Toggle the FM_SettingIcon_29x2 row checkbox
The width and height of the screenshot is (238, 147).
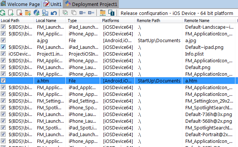pos(3,101)
